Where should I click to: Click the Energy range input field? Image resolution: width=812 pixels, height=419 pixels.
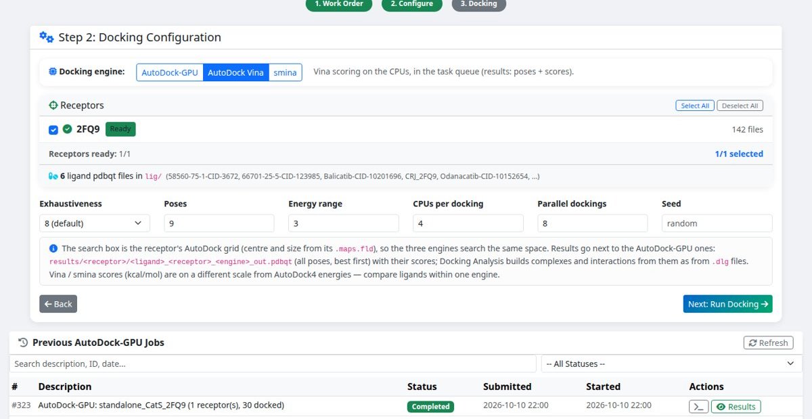[x=344, y=223]
